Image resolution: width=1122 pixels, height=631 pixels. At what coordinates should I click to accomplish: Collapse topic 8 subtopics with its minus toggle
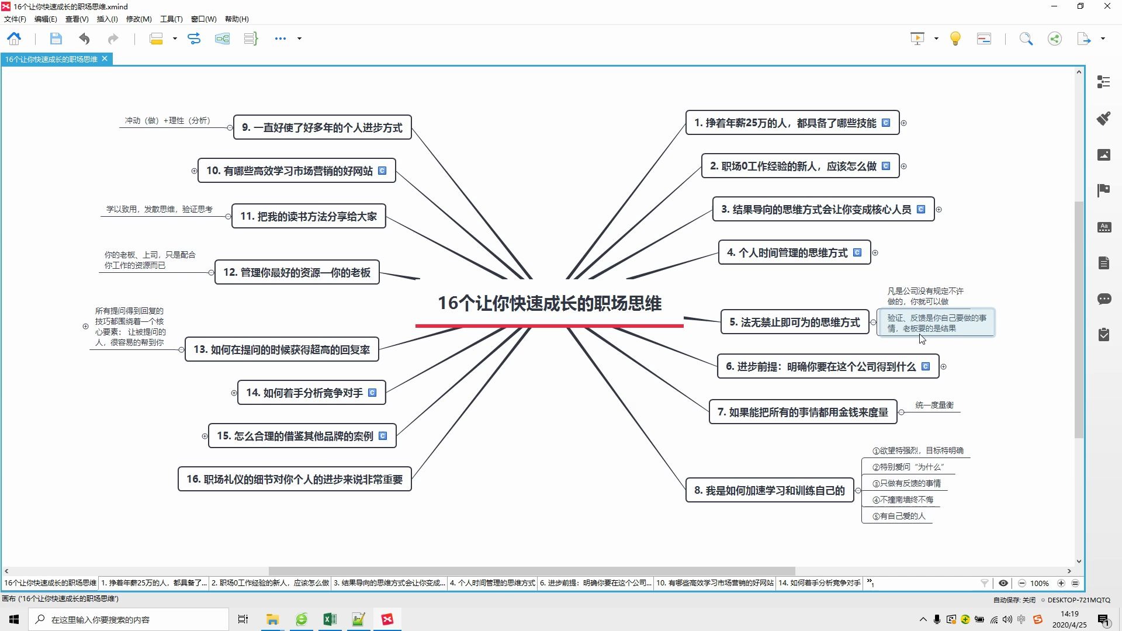pos(858,491)
